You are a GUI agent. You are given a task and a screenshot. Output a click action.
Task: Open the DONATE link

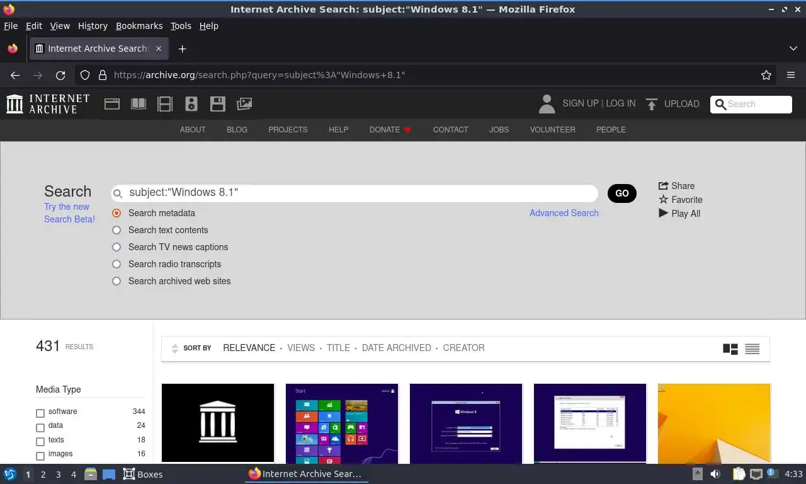click(x=390, y=129)
